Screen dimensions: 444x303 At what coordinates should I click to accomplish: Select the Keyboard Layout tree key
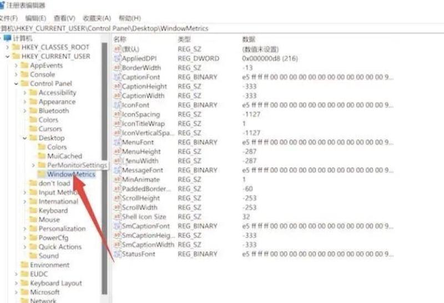pyautogui.click(x=56, y=283)
